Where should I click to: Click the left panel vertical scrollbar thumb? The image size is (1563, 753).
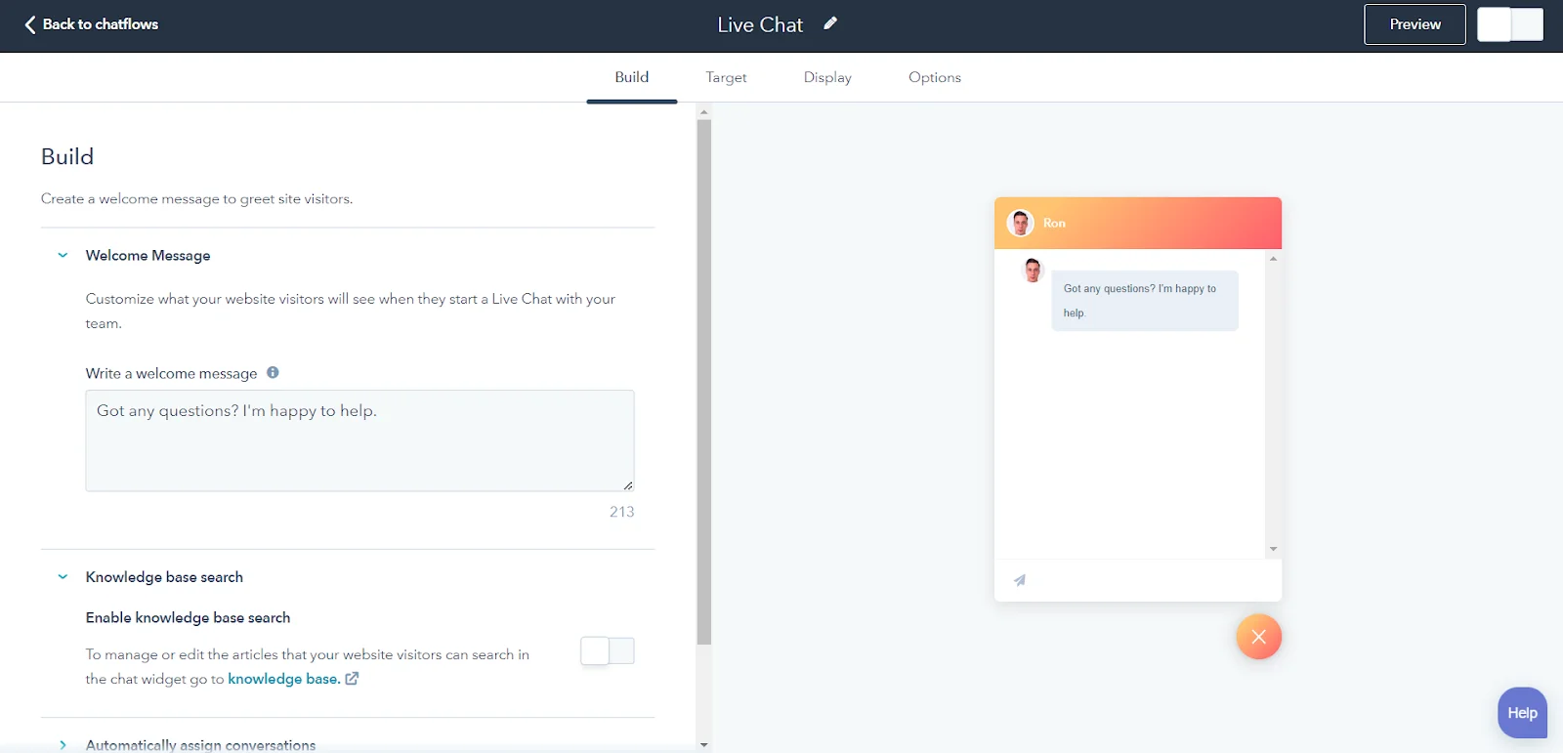coord(703,382)
